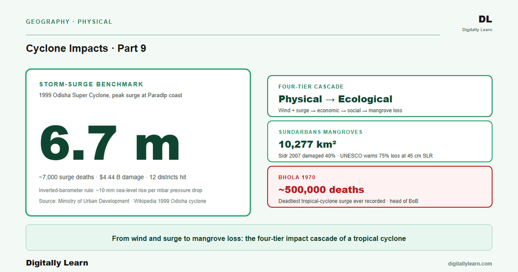Select the 'Cyclone Impacts · Part 9' title
Screen dimensions: 518x272
pos(86,49)
